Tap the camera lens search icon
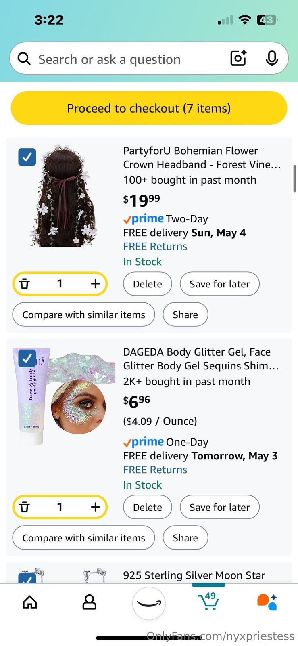 [x=238, y=59]
